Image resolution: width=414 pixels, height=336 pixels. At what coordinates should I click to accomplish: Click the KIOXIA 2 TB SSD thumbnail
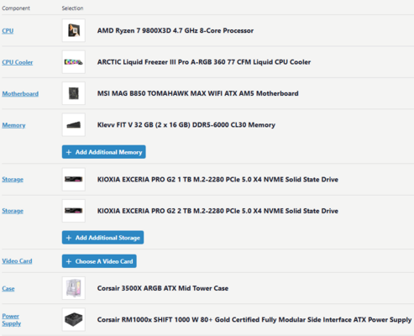coord(74,211)
